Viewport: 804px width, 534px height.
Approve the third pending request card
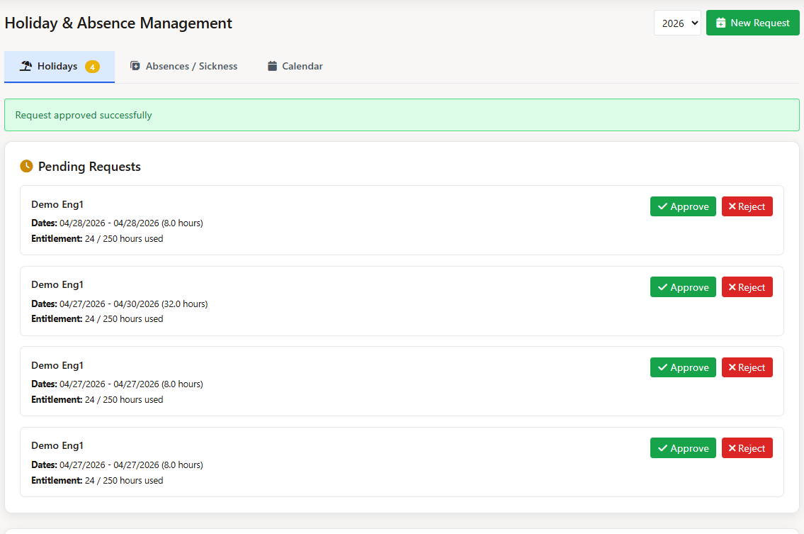(x=683, y=367)
